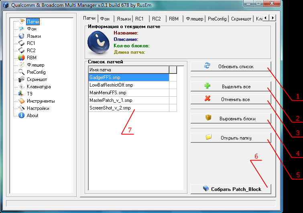Open Флешер via its sidebar icon
Image resolution: width=303 pixels, height=213 pixels.
22,65
